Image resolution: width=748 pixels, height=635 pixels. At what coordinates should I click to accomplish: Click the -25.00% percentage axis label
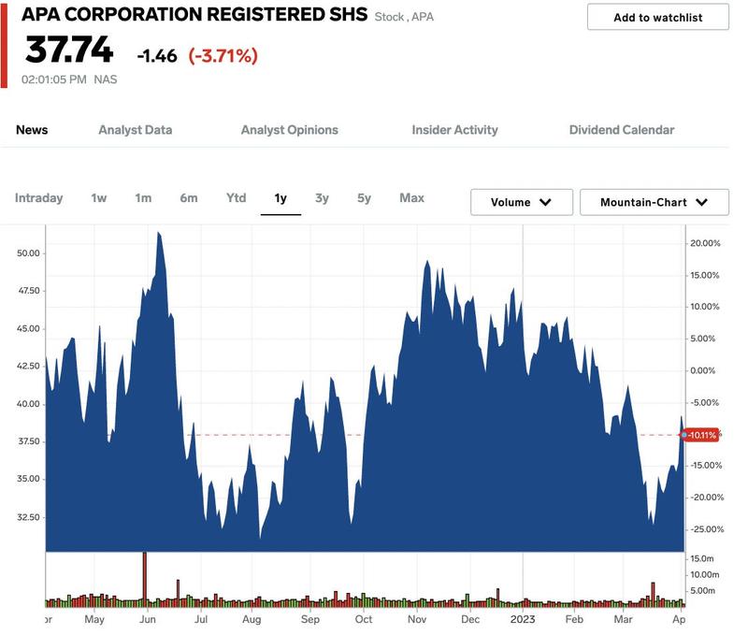coord(707,529)
